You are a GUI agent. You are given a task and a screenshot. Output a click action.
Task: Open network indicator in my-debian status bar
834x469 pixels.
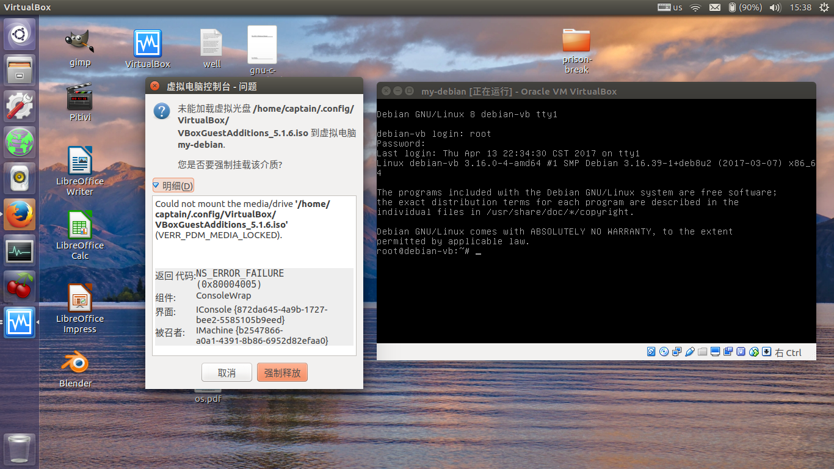(676, 352)
